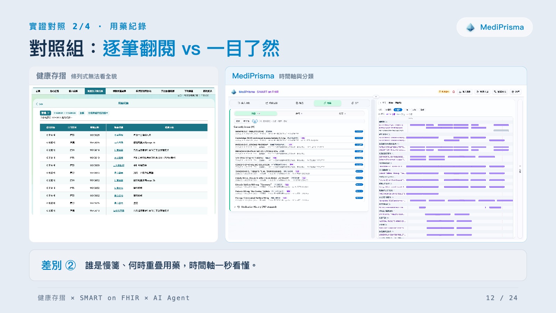The image size is (556, 313).
Task: Click the language switch button in MediPrisma header
Action: pyautogui.click(x=500, y=92)
